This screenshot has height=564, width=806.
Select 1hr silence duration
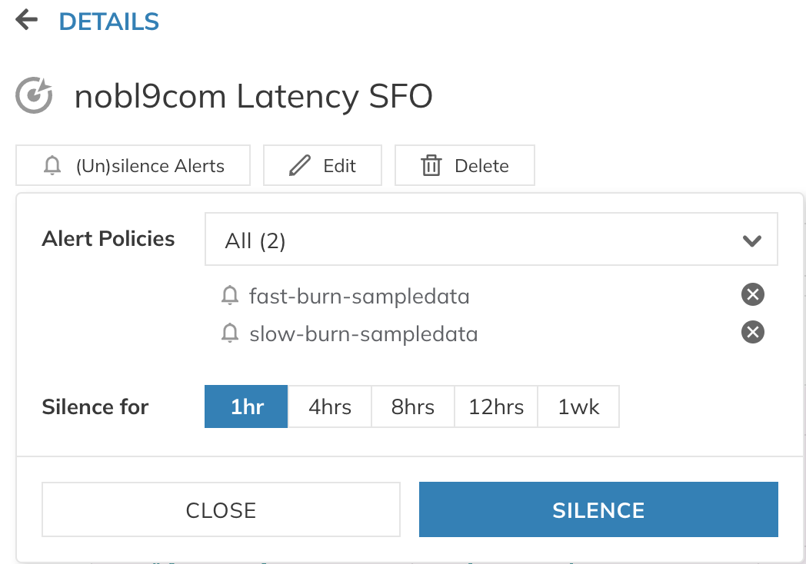point(246,406)
